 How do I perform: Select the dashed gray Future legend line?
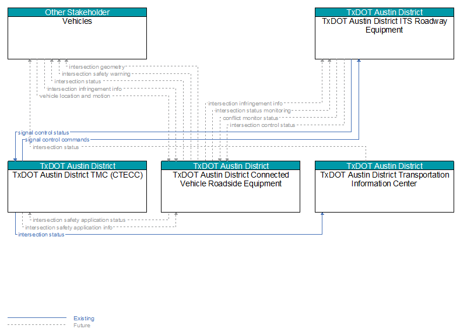point(37,324)
